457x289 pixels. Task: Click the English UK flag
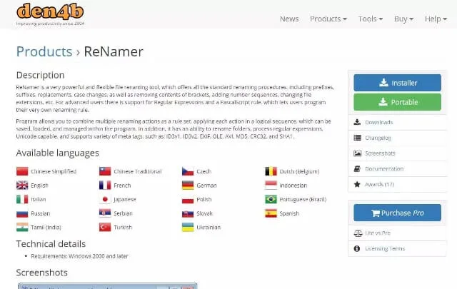22,186
